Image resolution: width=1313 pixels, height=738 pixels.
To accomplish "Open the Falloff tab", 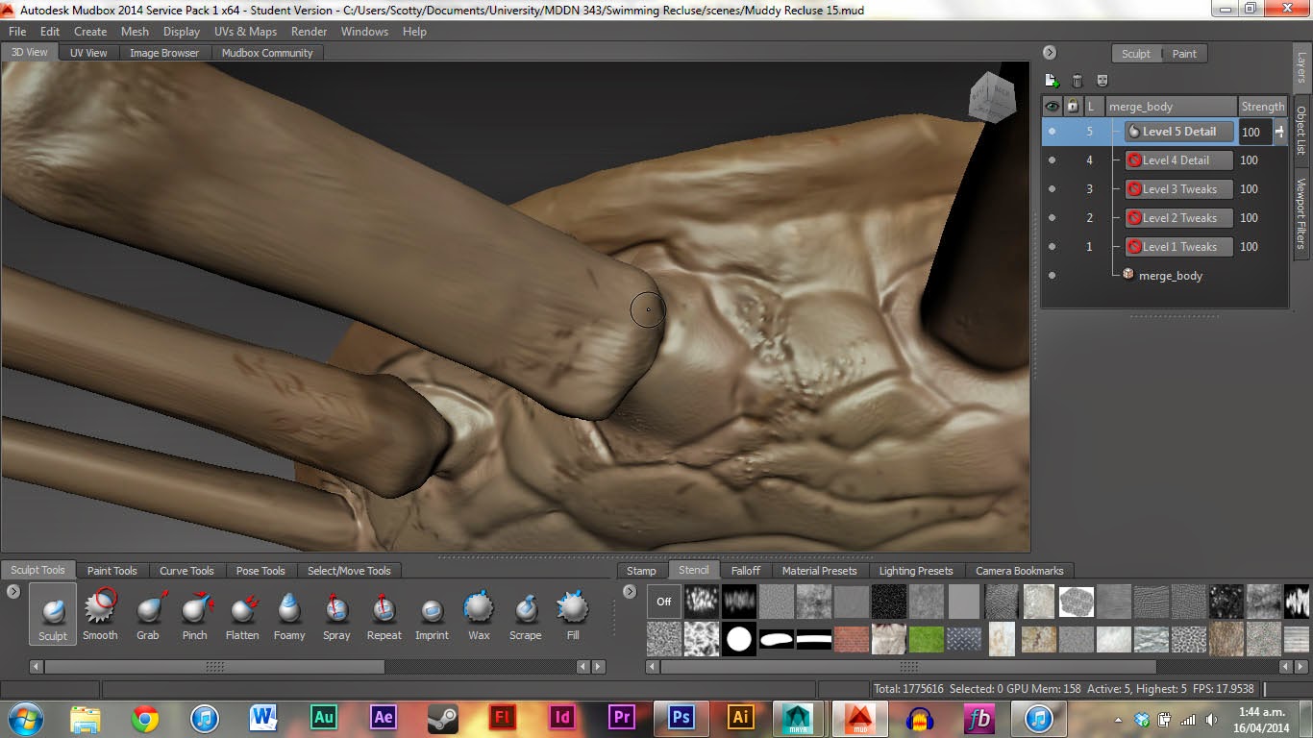I will click(x=746, y=571).
